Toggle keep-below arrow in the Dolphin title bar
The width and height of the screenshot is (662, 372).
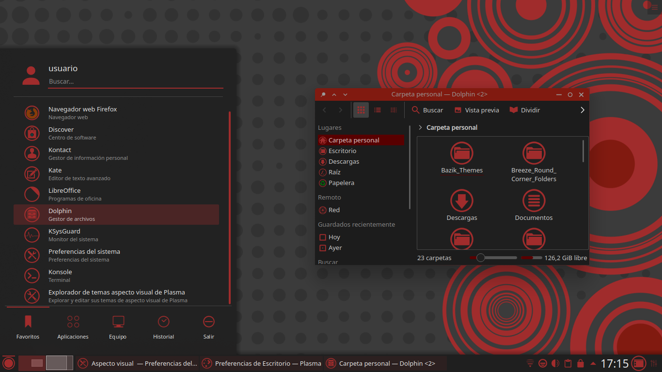345,94
